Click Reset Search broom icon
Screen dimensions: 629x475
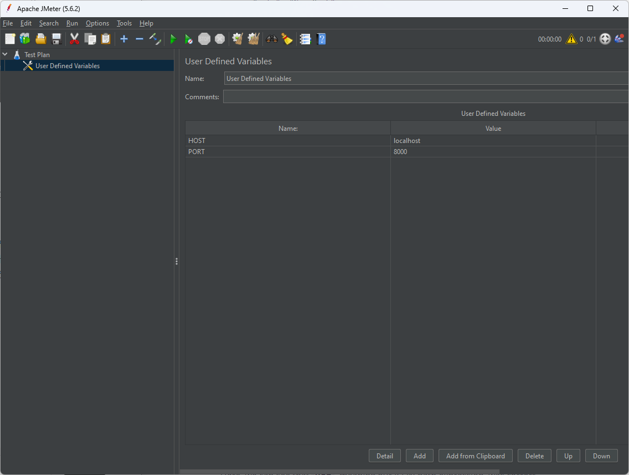pyautogui.click(x=287, y=39)
